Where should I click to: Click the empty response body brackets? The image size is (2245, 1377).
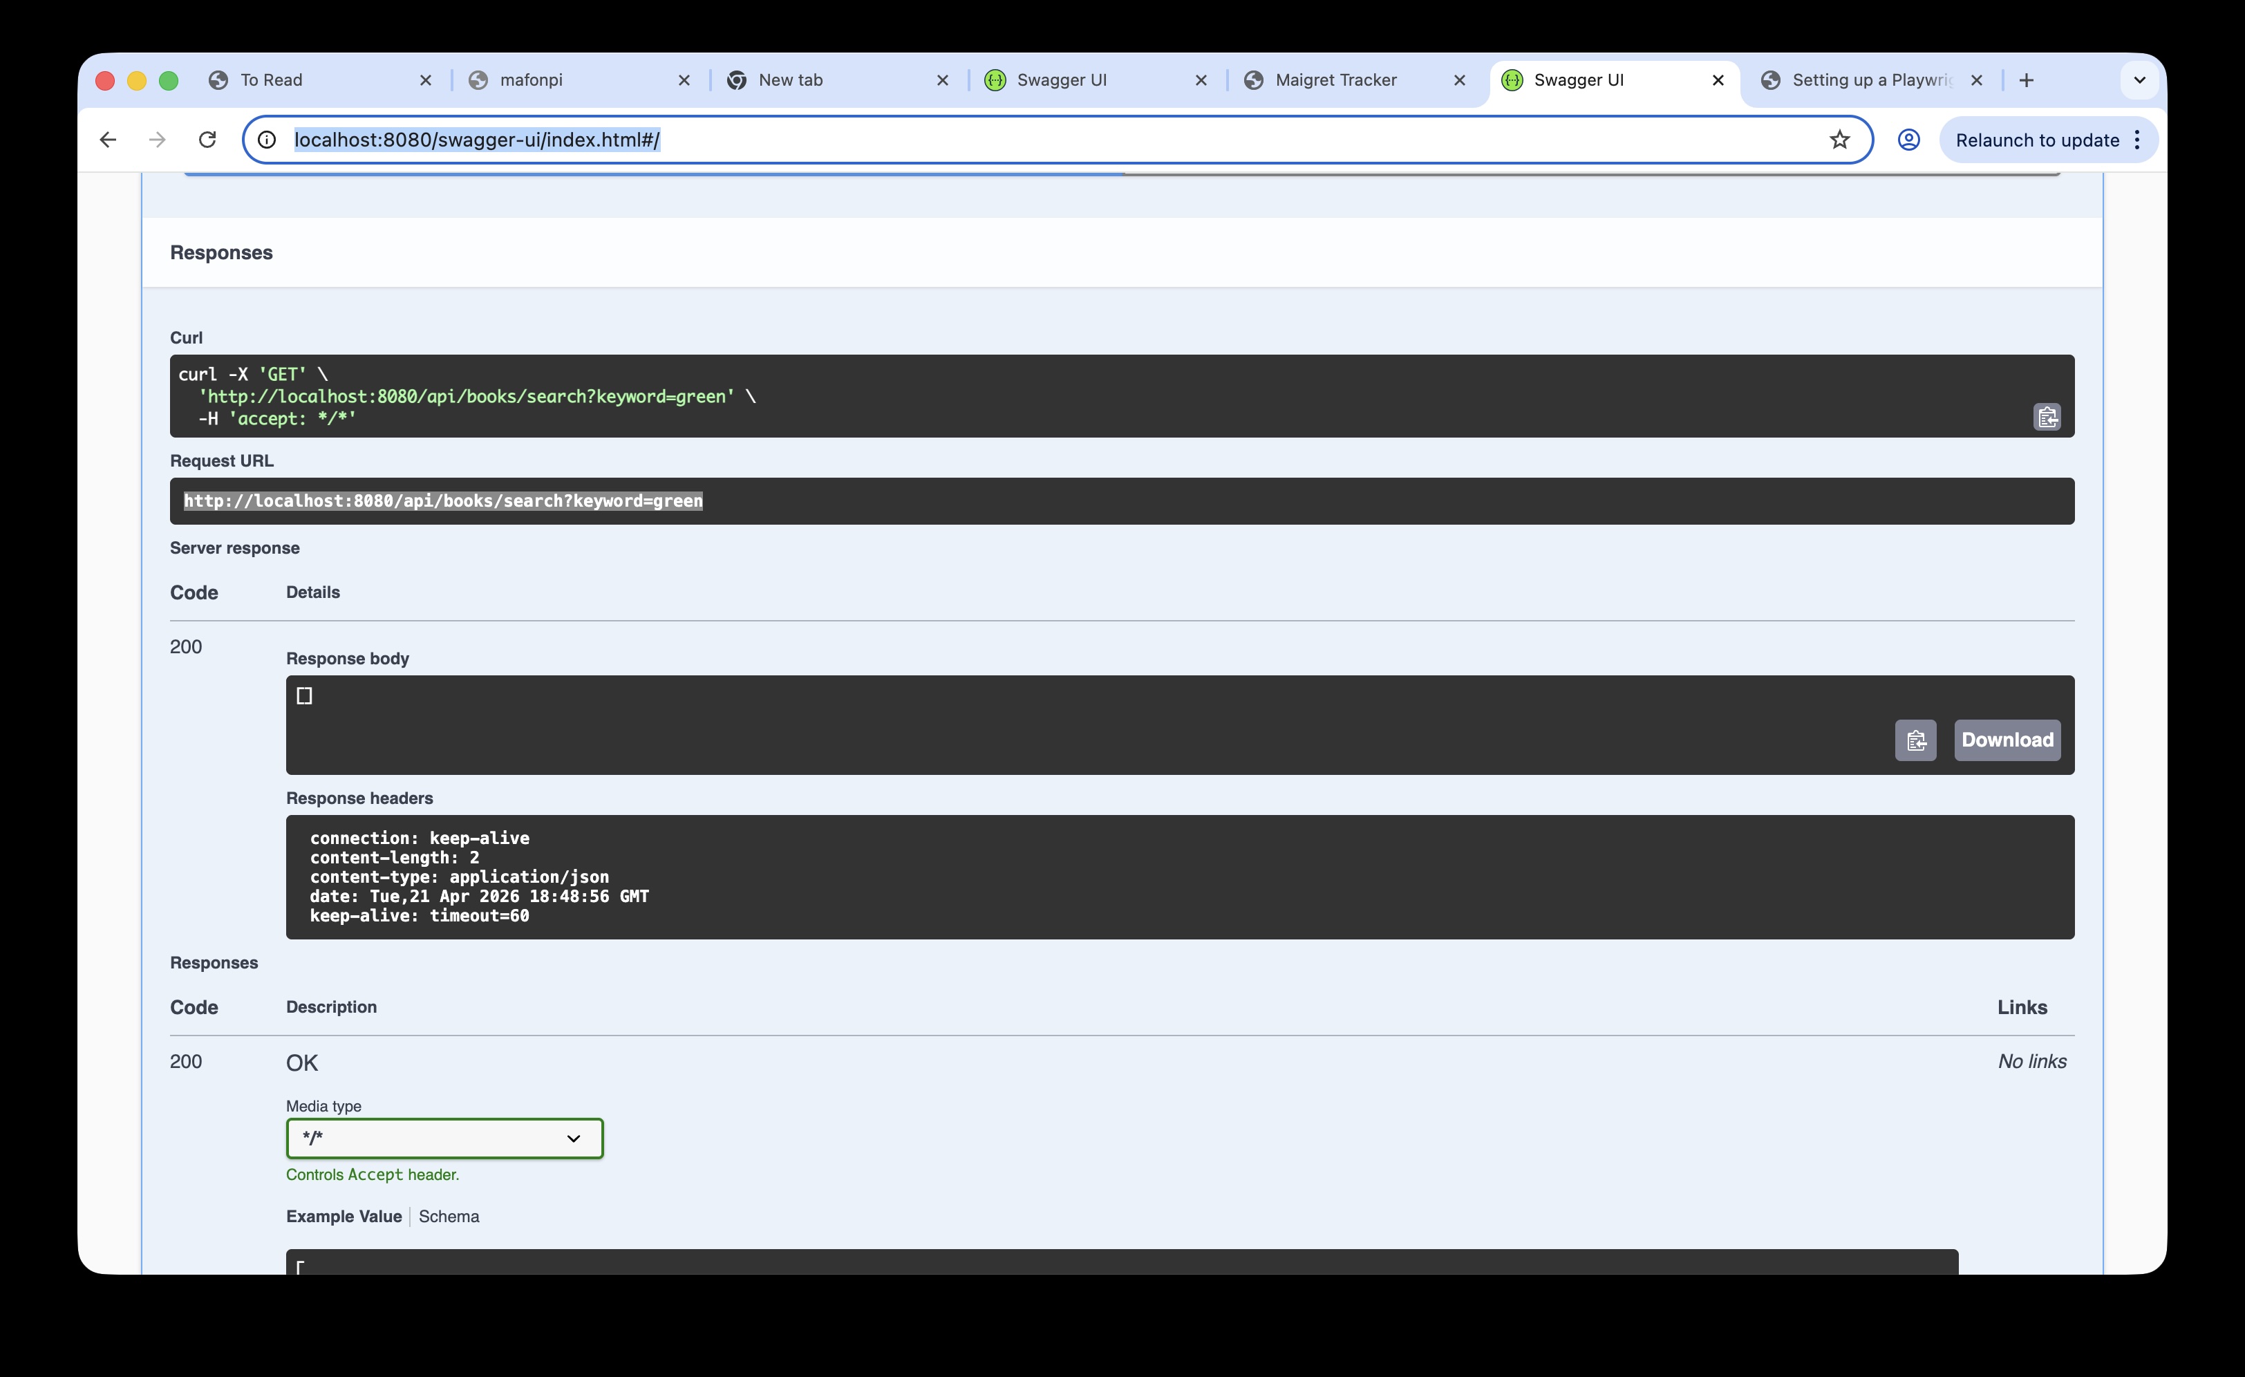point(304,696)
